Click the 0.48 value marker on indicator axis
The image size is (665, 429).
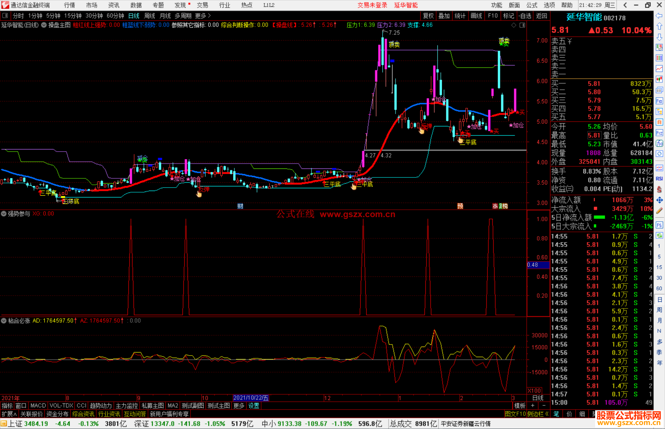[538, 265]
